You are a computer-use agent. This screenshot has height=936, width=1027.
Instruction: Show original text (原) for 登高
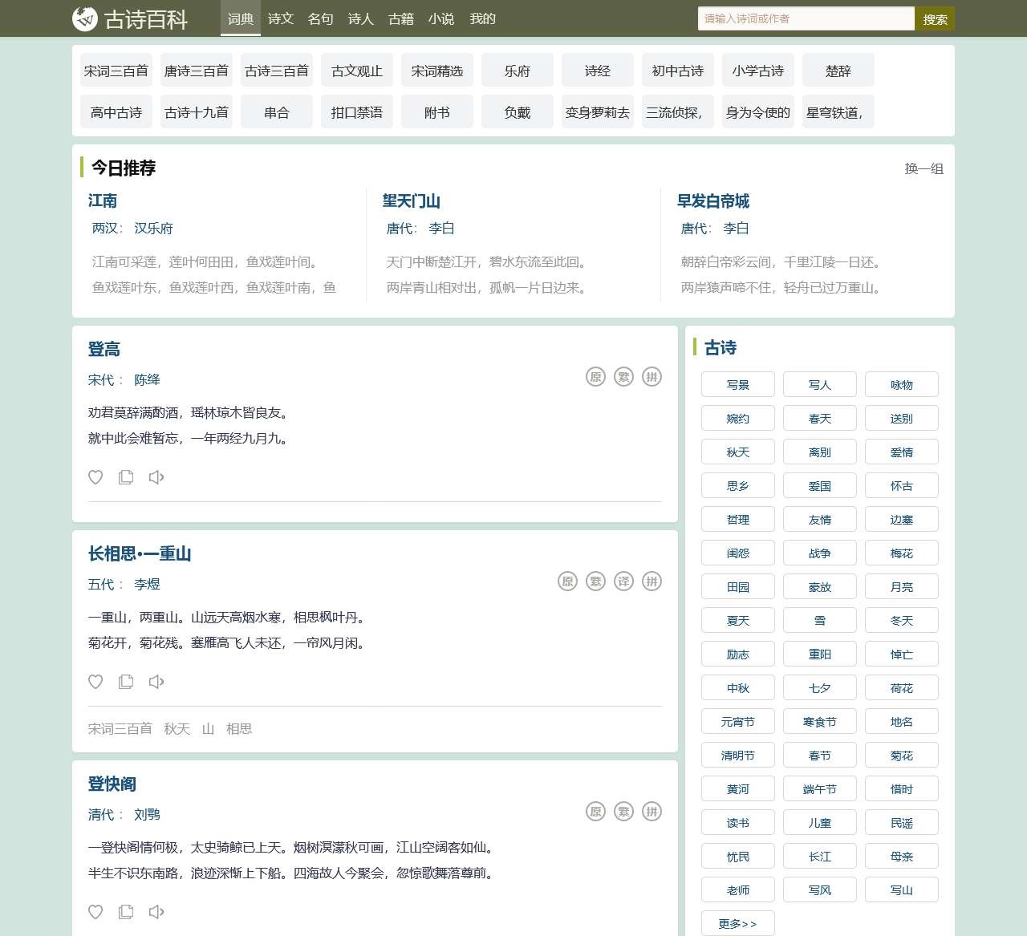click(595, 377)
